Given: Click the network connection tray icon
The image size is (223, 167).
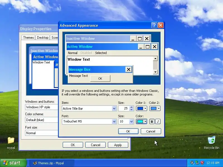Looking at the screenshot, I should pyautogui.click(x=197, y=163).
